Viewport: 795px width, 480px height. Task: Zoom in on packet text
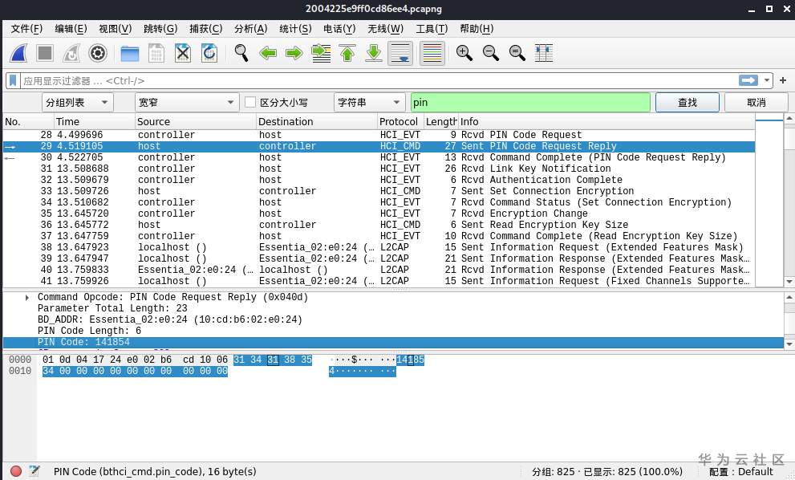point(464,53)
